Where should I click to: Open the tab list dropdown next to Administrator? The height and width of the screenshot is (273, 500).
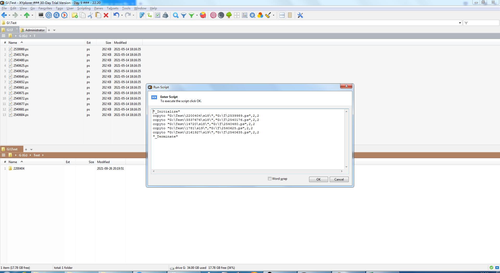coord(54,30)
